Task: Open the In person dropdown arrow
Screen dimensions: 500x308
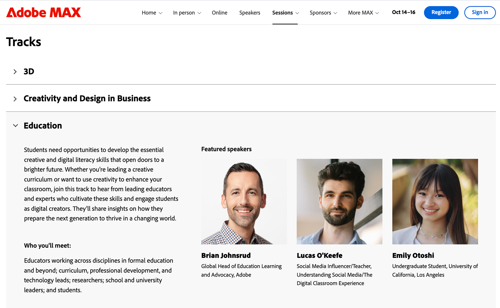Action: coord(199,13)
